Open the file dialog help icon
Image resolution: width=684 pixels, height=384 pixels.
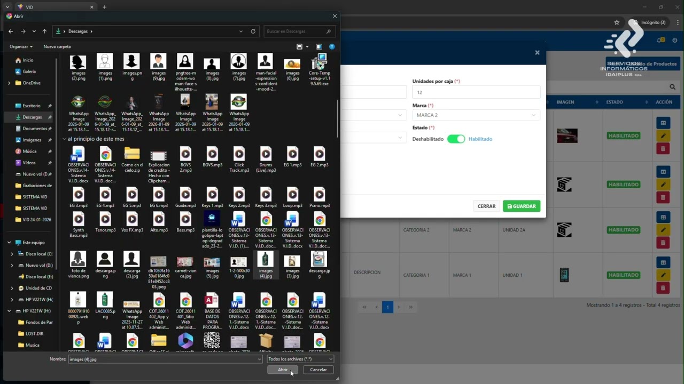click(332, 47)
